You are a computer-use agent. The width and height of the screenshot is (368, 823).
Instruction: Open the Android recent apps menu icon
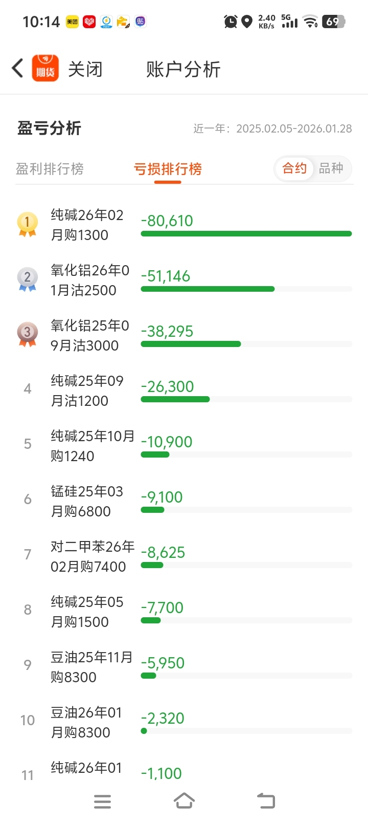click(x=103, y=802)
